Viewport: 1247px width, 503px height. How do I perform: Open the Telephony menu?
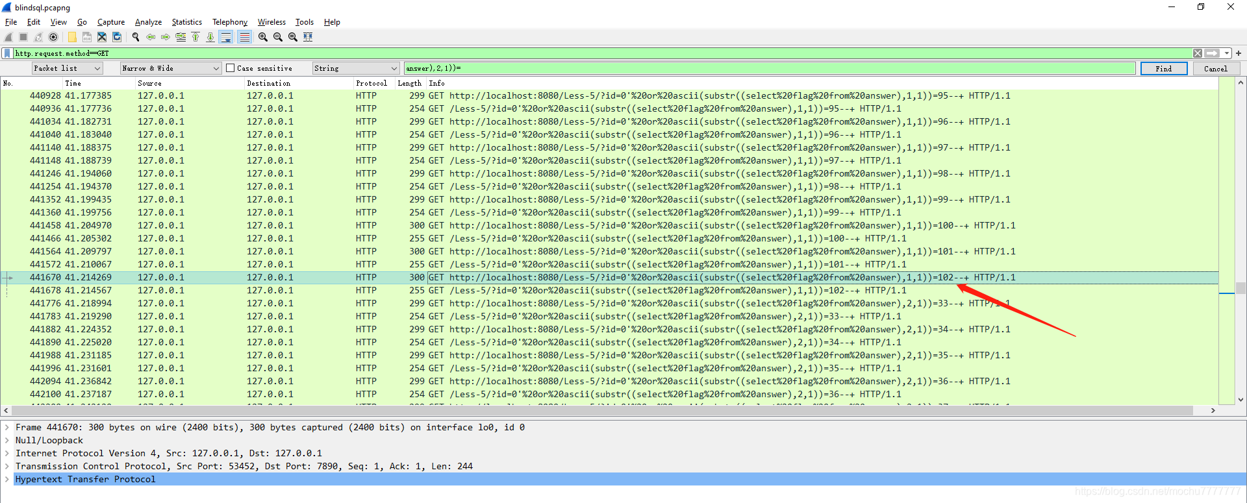point(230,22)
